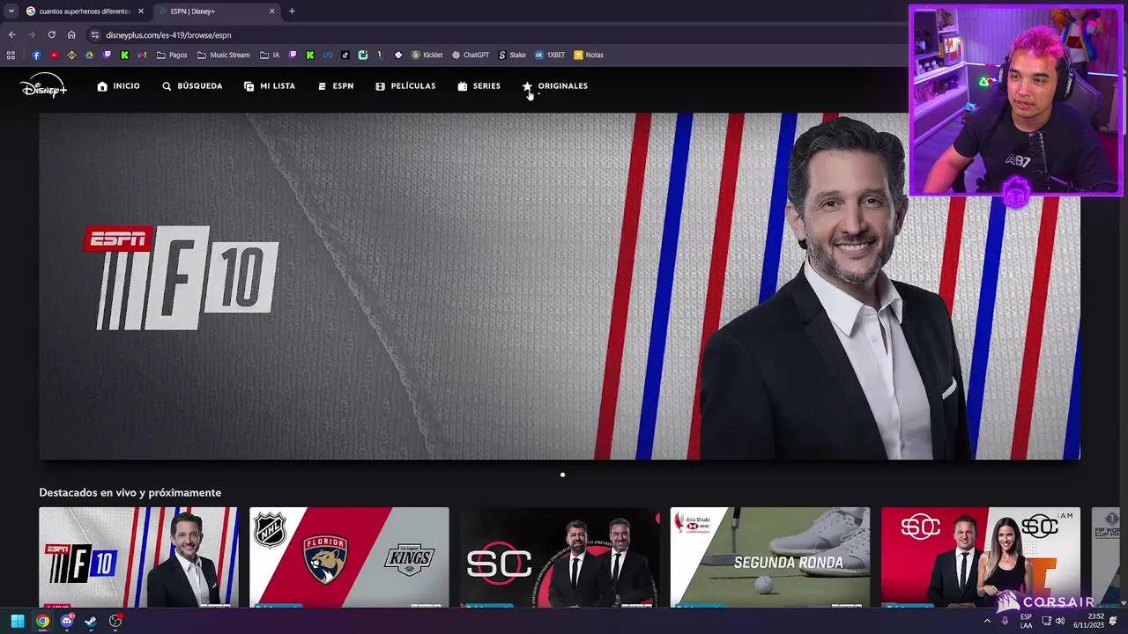1128x634 pixels.
Task: Open Steam from the taskbar
Action: [x=91, y=621]
